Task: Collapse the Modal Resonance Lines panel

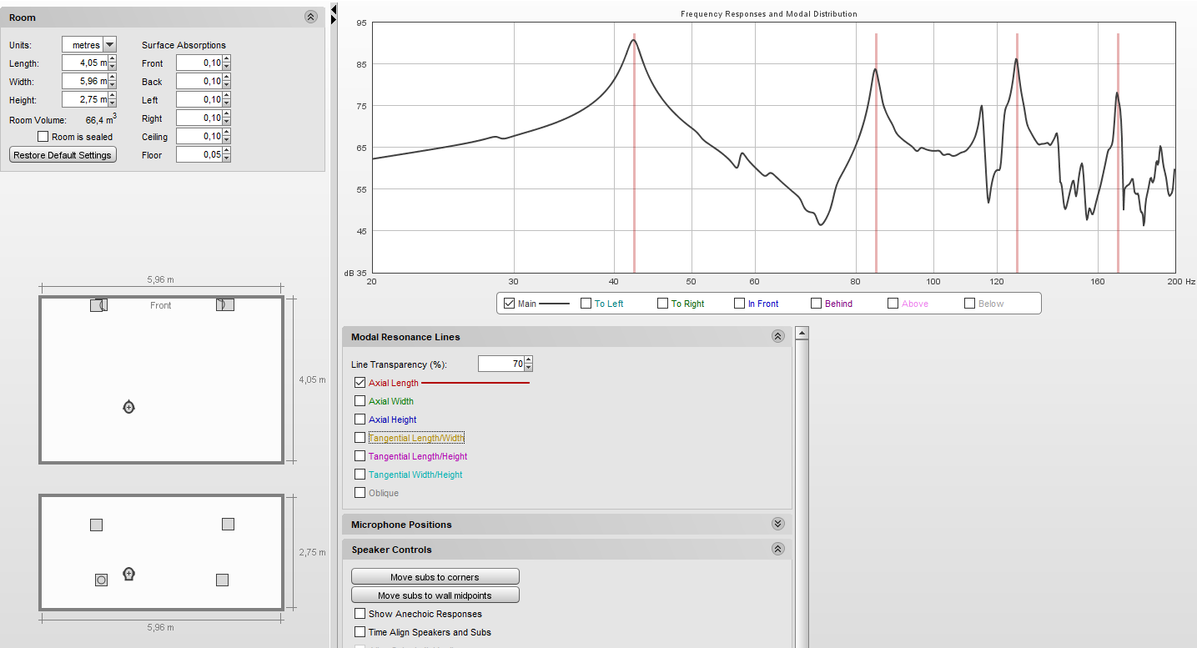Action: [x=777, y=337]
